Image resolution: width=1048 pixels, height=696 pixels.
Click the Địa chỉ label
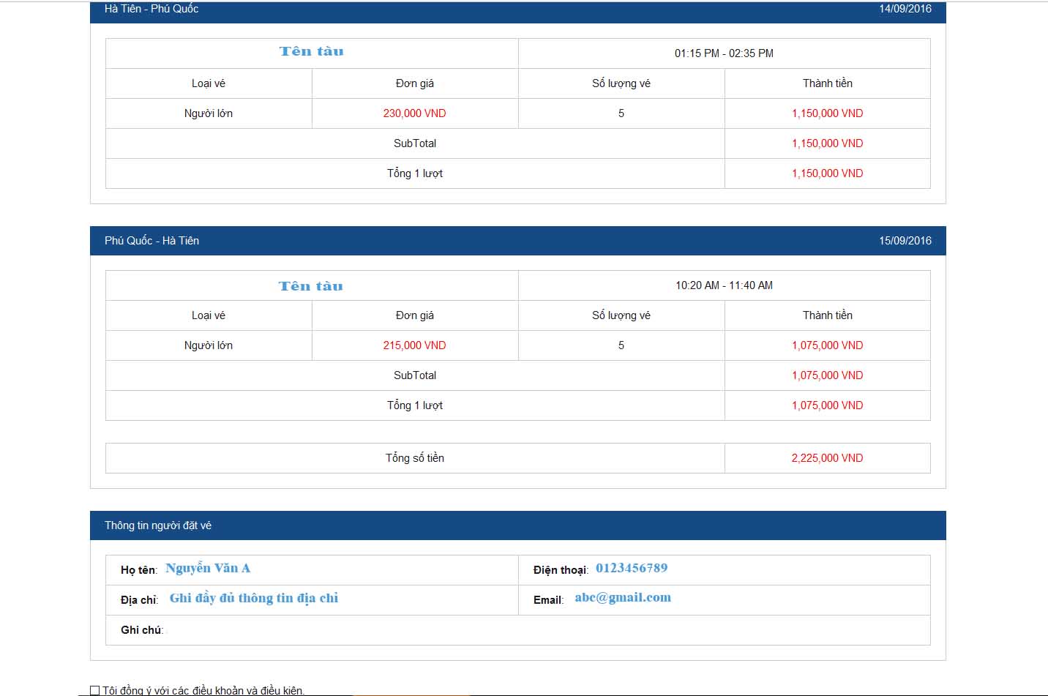140,600
